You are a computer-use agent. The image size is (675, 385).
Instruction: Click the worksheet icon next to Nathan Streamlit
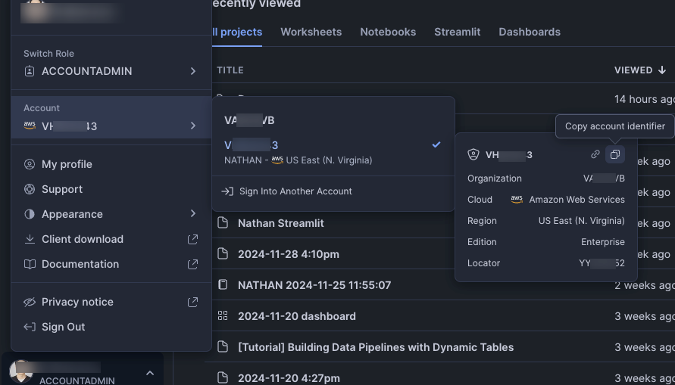223,222
